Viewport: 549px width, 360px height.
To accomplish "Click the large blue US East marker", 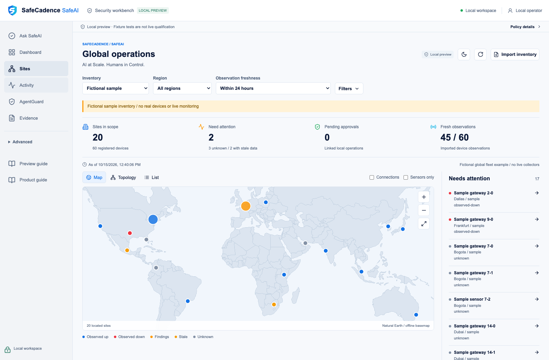I will point(153,219).
